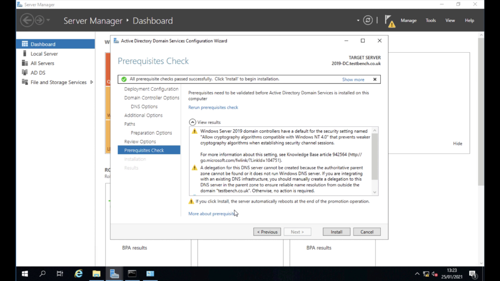Expand File and Storage Services arrow
The width and height of the screenshot is (500, 281).
pyautogui.click(x=91, y=82)
